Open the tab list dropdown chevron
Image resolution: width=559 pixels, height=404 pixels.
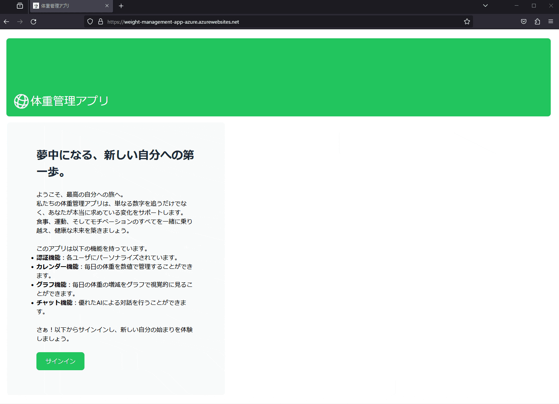click(485, 6)
